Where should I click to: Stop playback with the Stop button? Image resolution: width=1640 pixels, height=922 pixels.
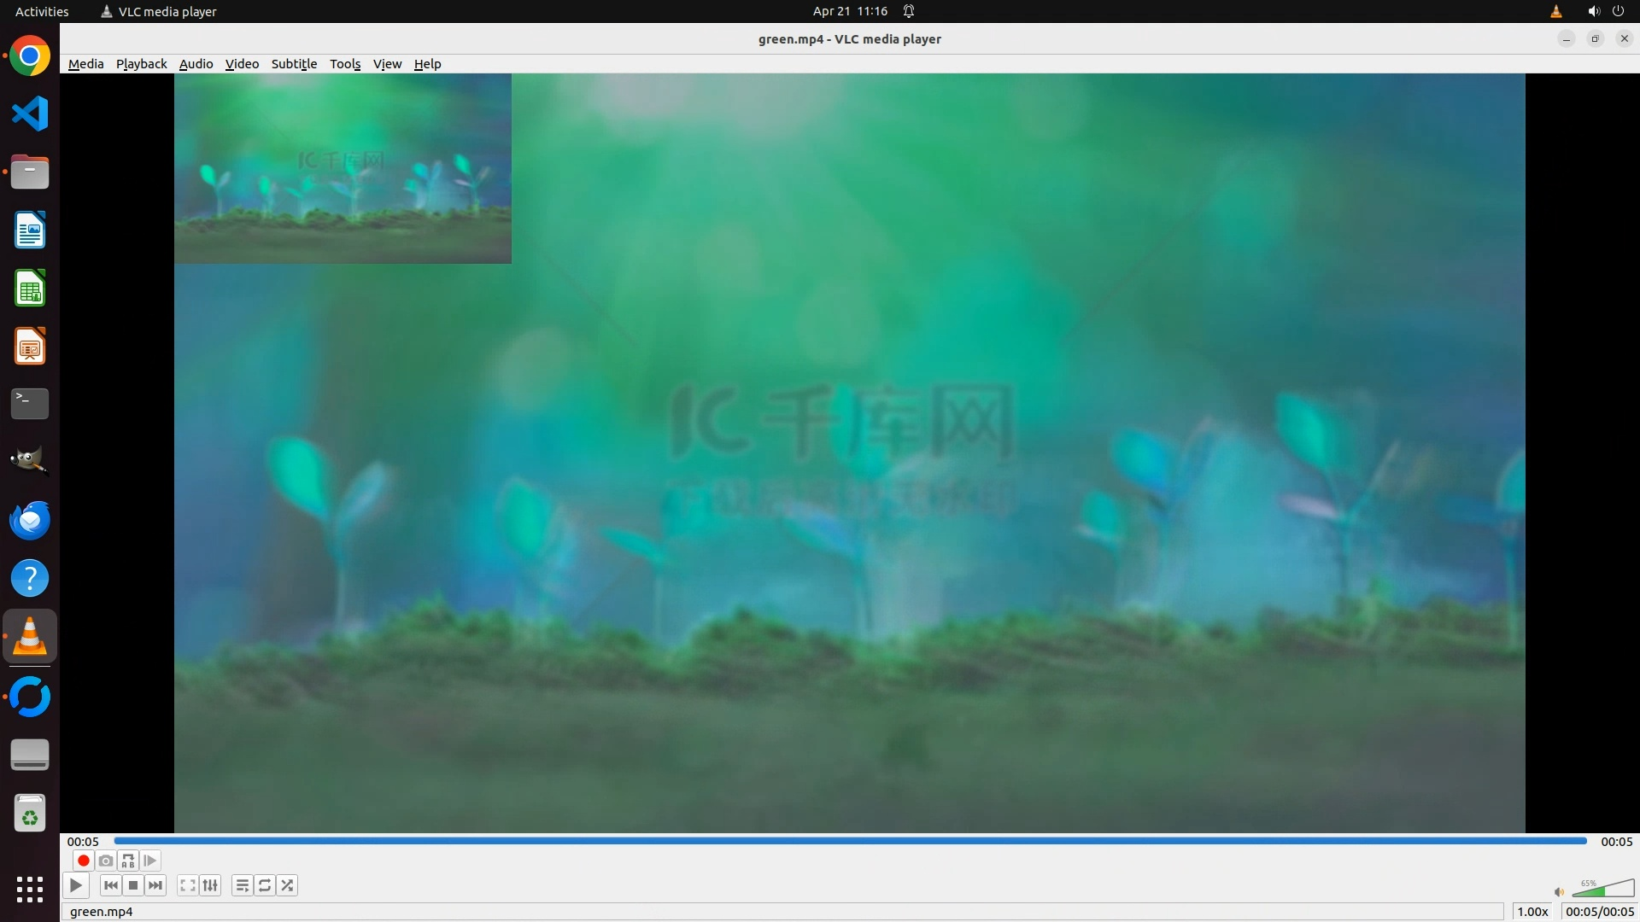(x=133, y=885)
